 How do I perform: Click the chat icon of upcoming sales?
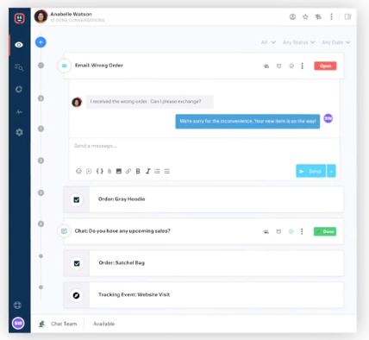coord(64,231)
